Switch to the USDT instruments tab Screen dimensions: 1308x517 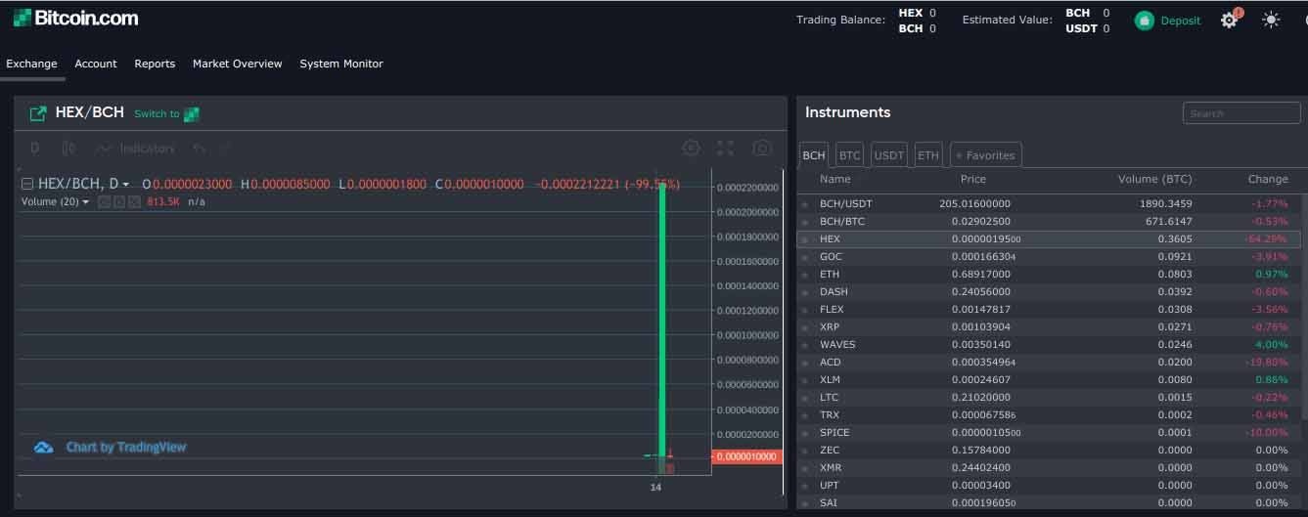point(888,154)
